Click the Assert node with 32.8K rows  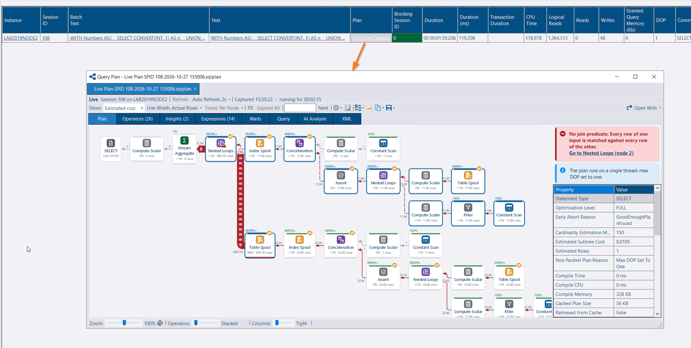[x=383, y=278]
